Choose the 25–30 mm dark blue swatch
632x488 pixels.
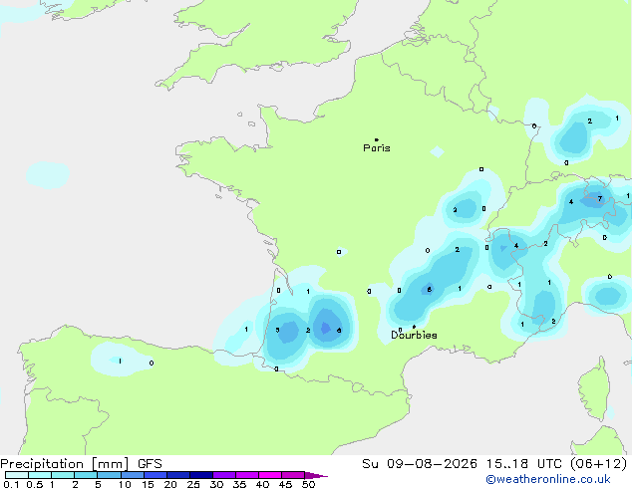coord(201,475)
